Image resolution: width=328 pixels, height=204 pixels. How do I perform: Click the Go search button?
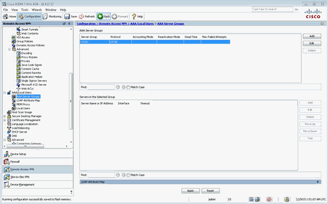pos(297,9)
